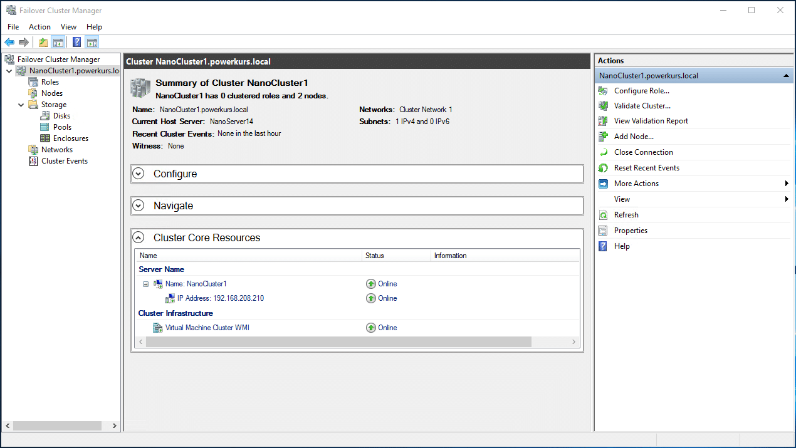Viewport: 796px width, 448px height.
Task: Click Reset Recent Events action link
Action: pos(646,168)
